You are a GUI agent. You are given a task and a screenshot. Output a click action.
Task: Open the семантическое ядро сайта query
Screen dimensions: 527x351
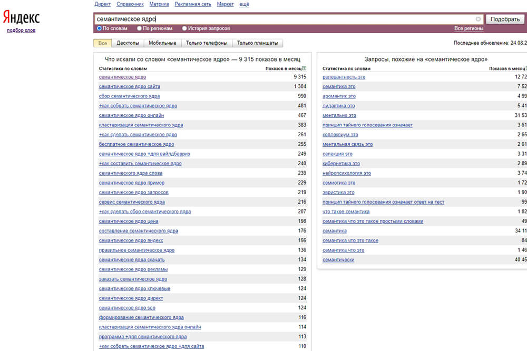pyautogui.click(x=130, y=87)
